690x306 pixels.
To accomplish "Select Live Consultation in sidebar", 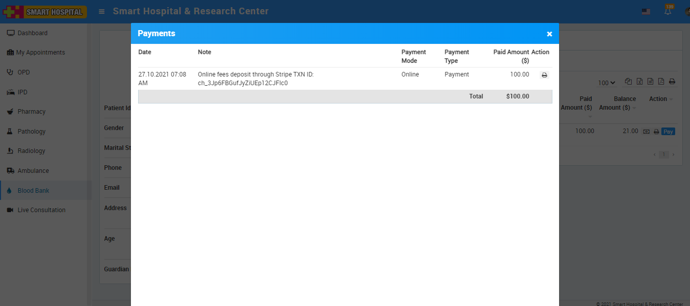I will point(41,210).
